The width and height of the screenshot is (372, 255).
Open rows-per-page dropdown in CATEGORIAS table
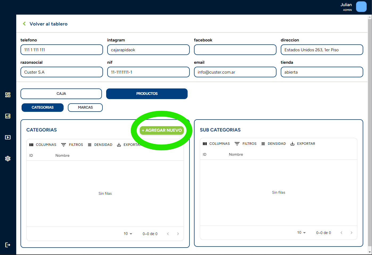[x=127, y=233]
